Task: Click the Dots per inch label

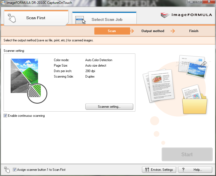Action: point(63,71)
